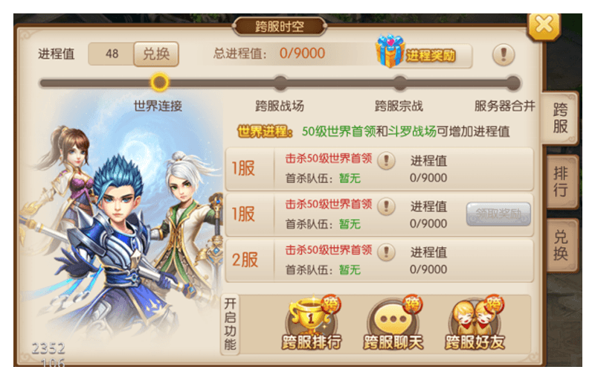This screenshot has height=378, width=595.
Task: Switch to the 排行 side tab
Action: point(562,182)
